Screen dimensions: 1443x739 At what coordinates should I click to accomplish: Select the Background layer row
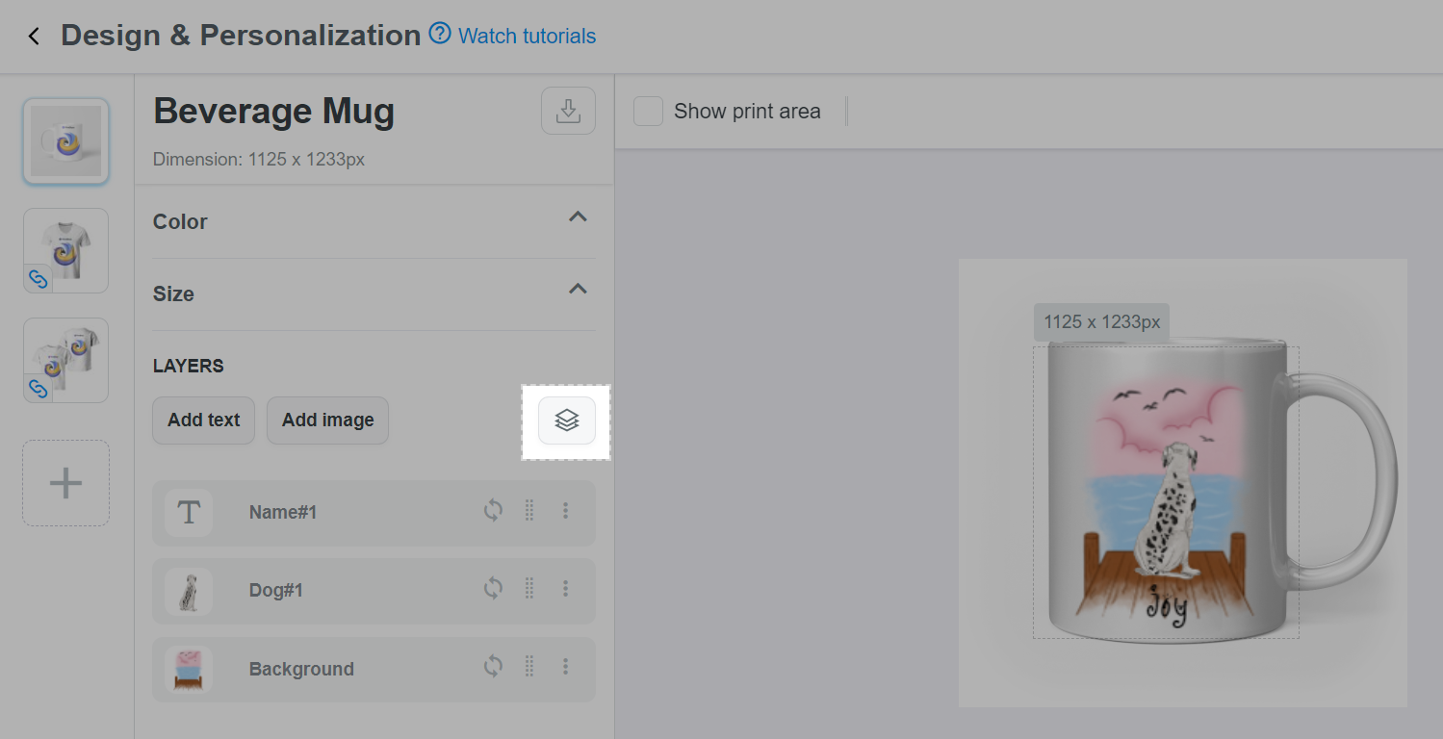click(x=301, y=670)
